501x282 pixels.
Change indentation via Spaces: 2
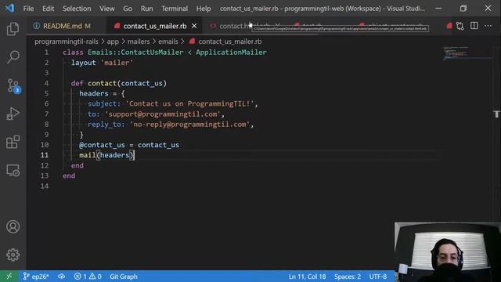click(x=348, y=277)
